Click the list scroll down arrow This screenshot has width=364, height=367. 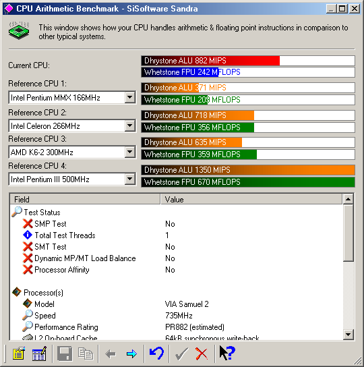coord(348,334)
